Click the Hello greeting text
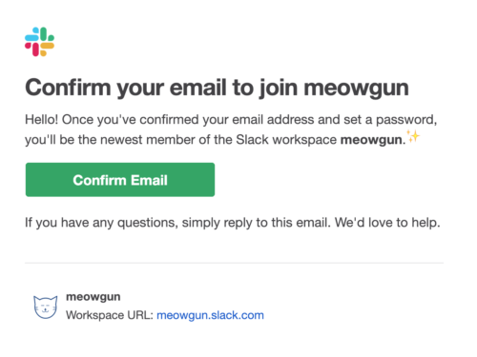The image size is (477, 357). (x=42, y=120)
